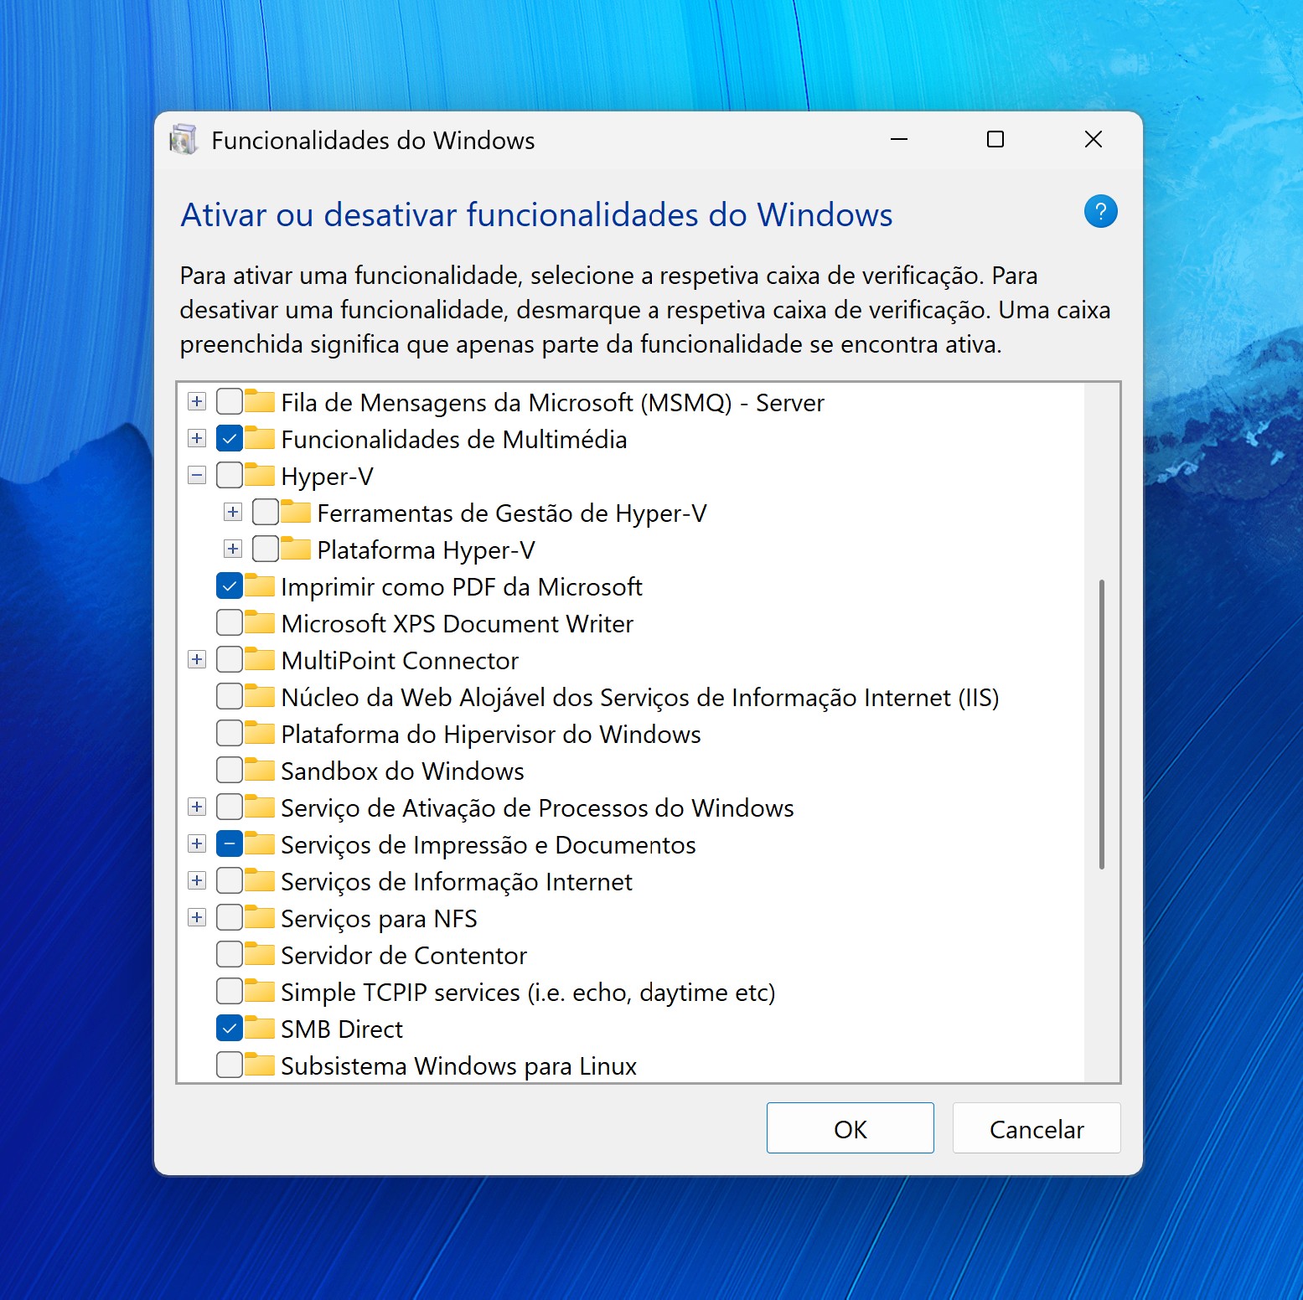Click the SMB Direct folder icon
Image resolution: width=1303 pixels, height=1300 pixels.
point(260,1029)
